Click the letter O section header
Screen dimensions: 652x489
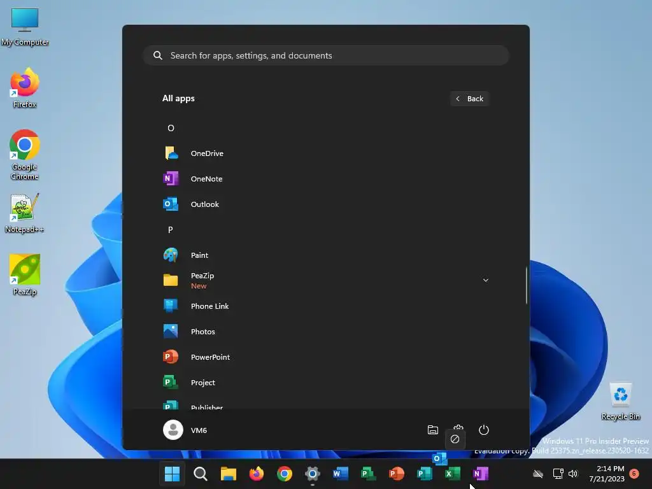pos(171,128)
